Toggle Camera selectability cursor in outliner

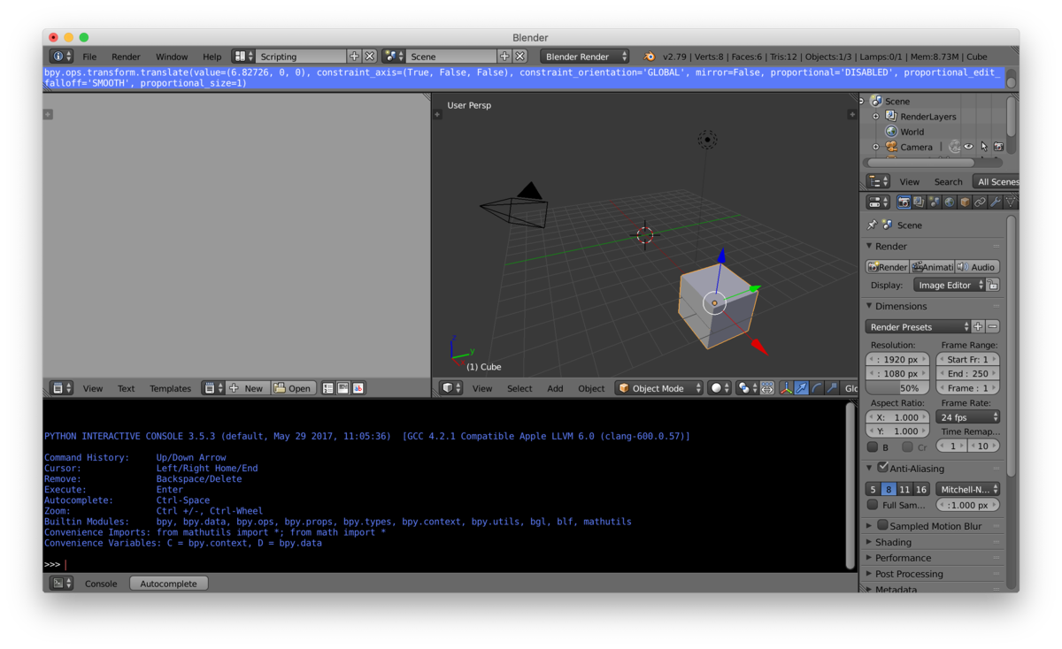[x=983, y=147]
